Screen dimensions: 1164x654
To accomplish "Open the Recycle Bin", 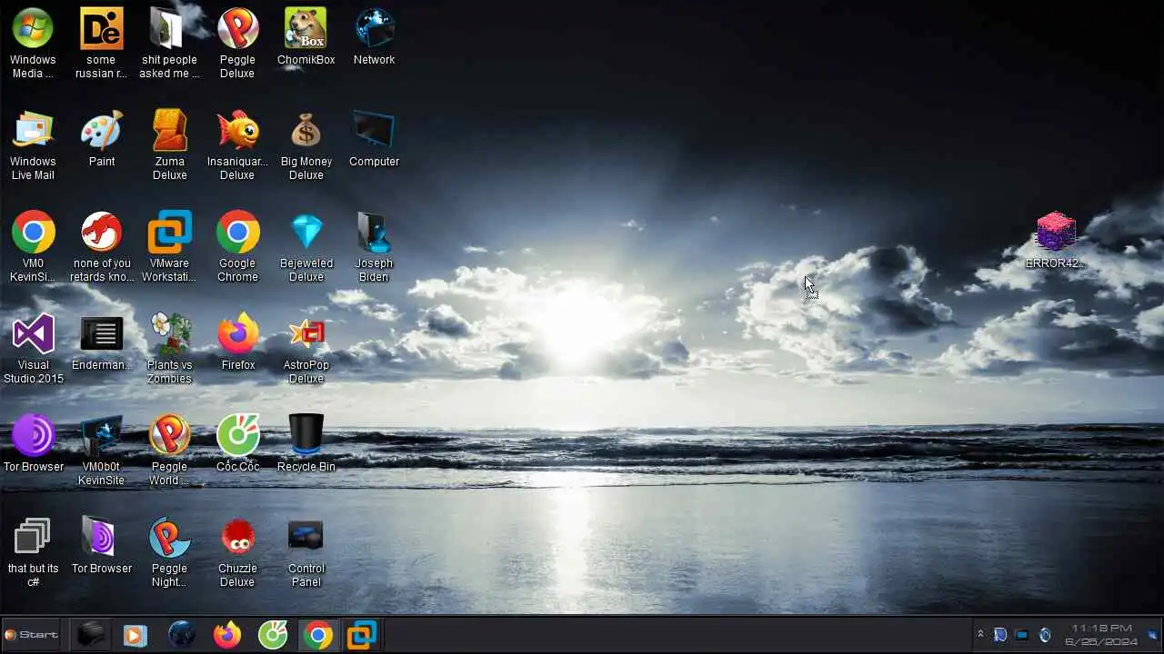I will point(306,443).
